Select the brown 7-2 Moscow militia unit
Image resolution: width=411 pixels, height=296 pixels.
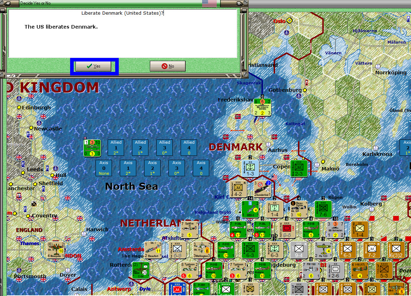coord(372,250)
